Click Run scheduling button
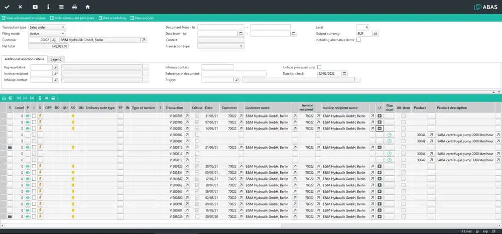The image size is (502, 234). (x=112, y=18)
